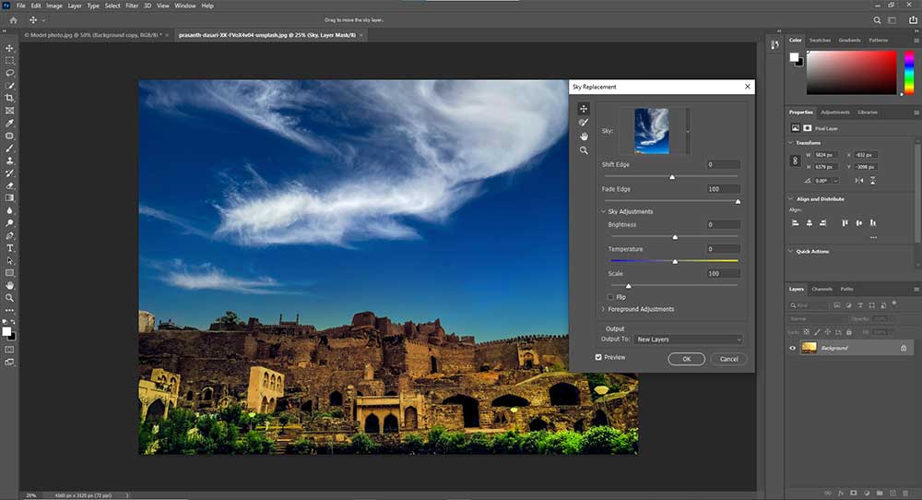Select the Eraser tool
Screen dimensions: 922x500
pyautogui.click(x=9, y=185)
